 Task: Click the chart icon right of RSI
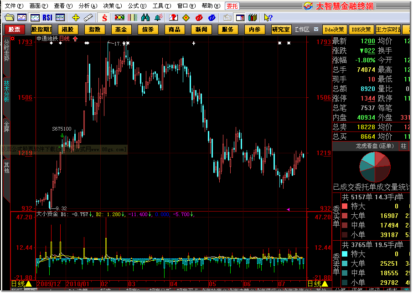[x=60, y=18]
